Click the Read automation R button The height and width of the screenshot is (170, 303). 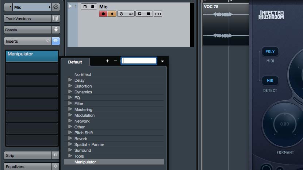click(x=140, y=14)
